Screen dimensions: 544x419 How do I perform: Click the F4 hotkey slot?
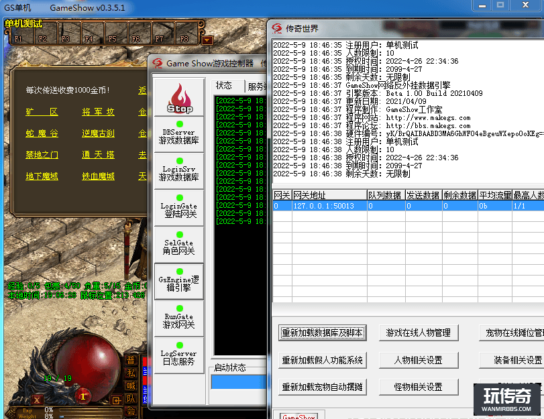[x=93, y=34]
